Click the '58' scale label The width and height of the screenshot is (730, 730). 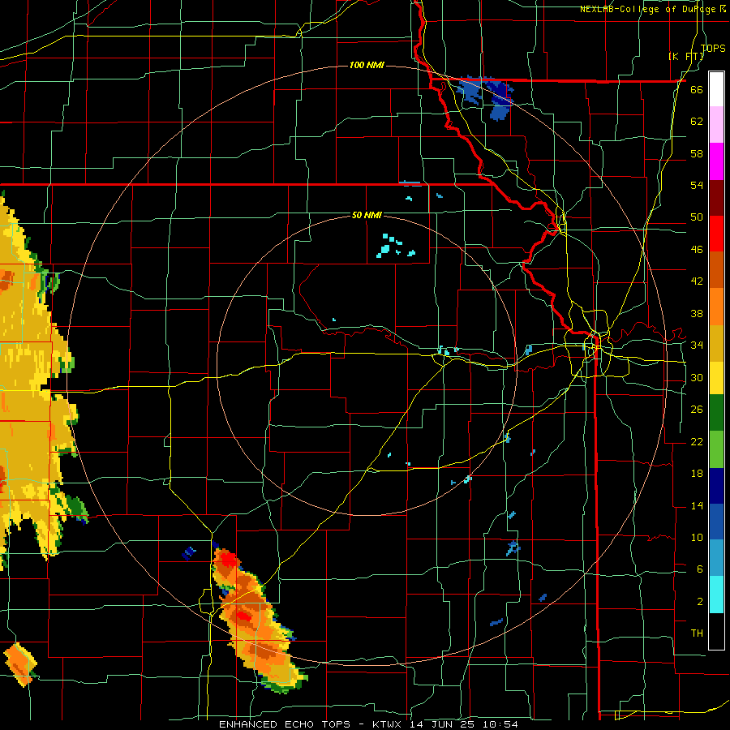click(697, 153)
